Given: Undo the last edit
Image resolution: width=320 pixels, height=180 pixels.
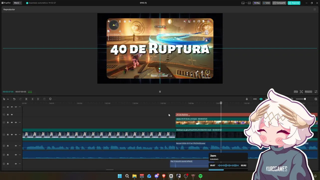Looking at the screenshot, I should click(x=14, y=99).
